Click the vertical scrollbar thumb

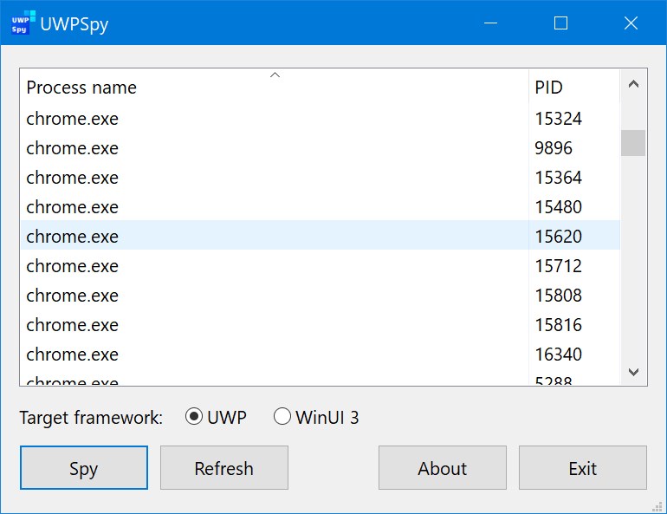[633, 143]
